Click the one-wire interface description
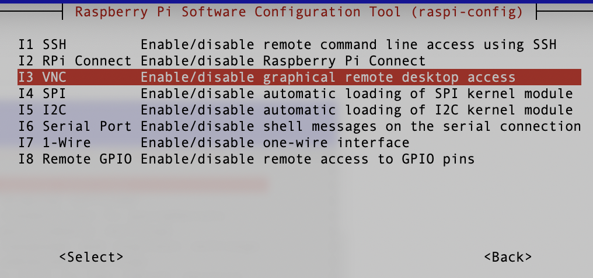 pos(275,143)
